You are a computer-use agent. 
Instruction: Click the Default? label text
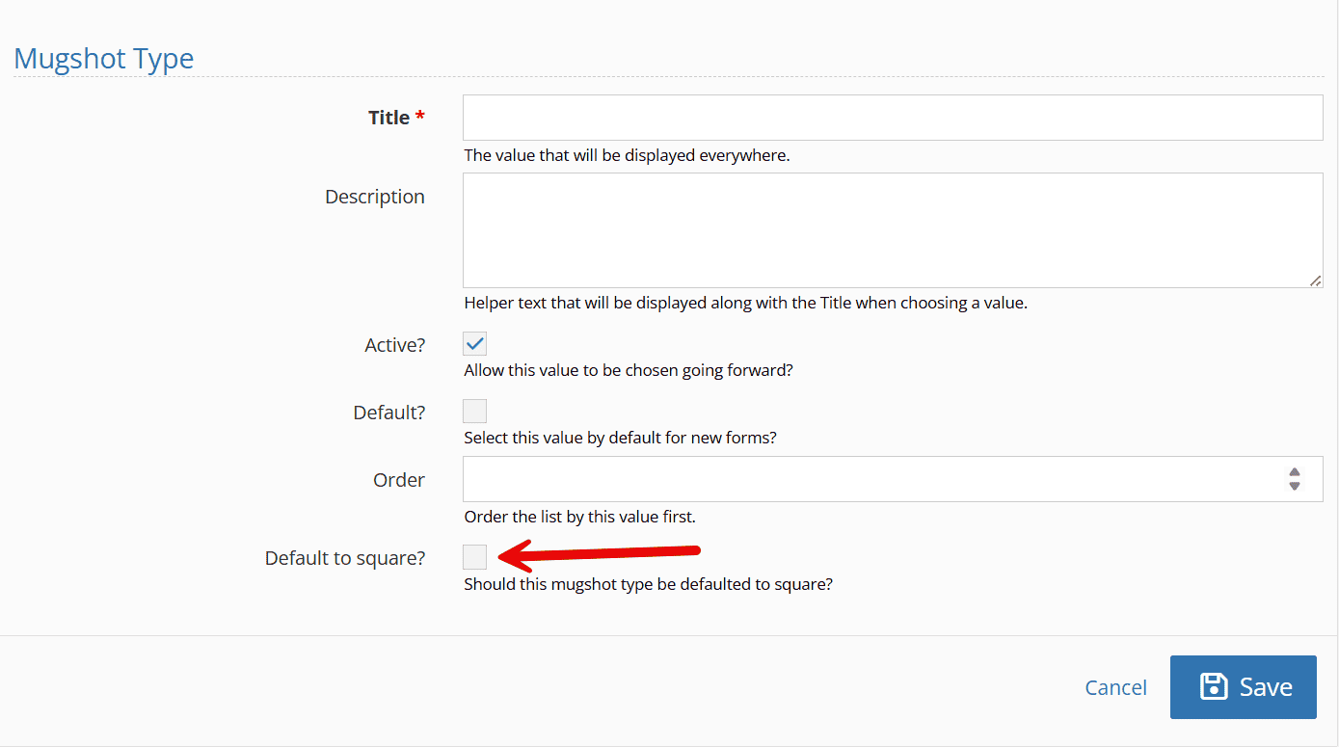(388, 413)
